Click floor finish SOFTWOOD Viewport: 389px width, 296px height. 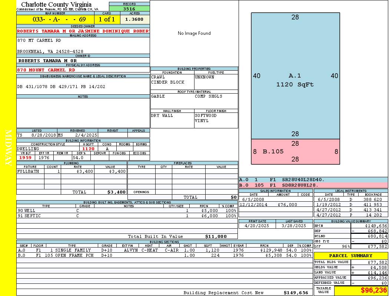coord(206,116)
